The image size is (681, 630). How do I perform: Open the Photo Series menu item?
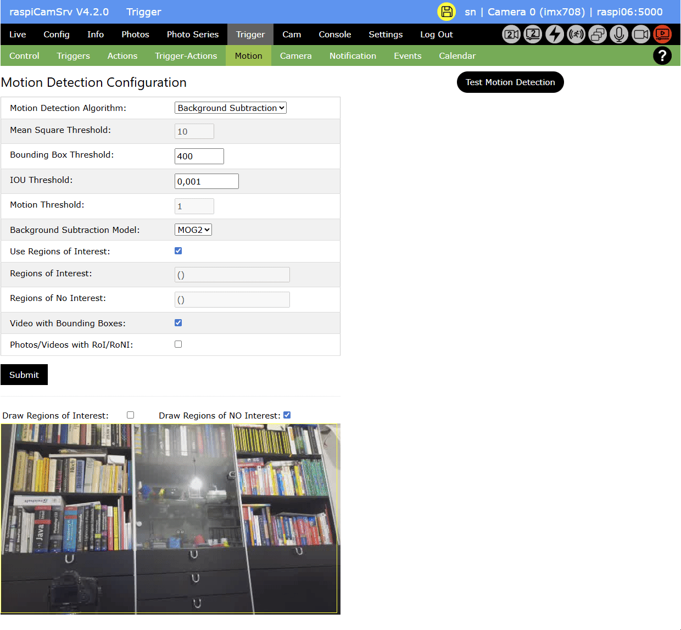[193, 35]
